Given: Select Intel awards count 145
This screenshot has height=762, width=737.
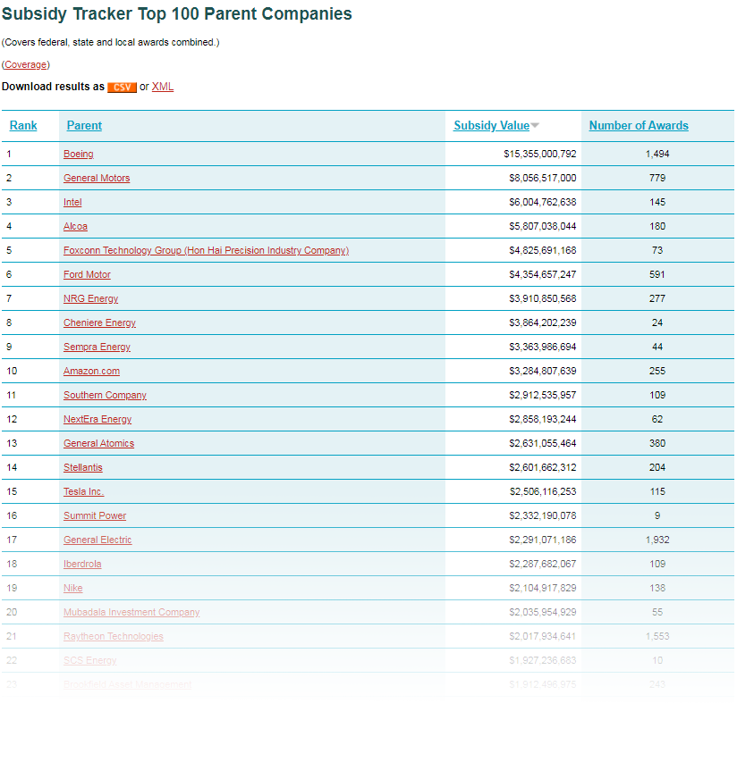Looking at the screenshot, I should (x=657, y=202).
